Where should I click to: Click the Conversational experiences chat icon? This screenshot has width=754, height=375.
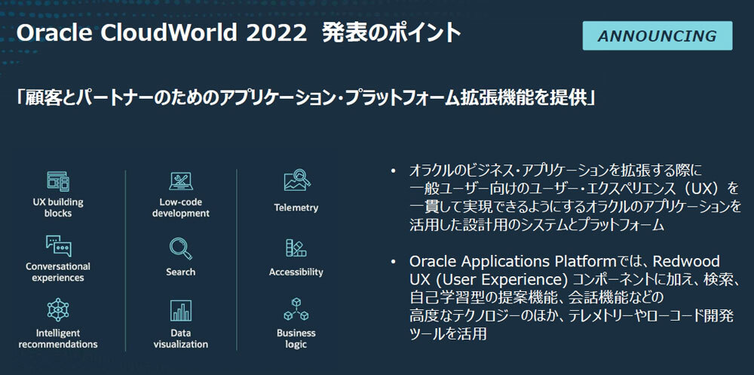tap(58, 246)
